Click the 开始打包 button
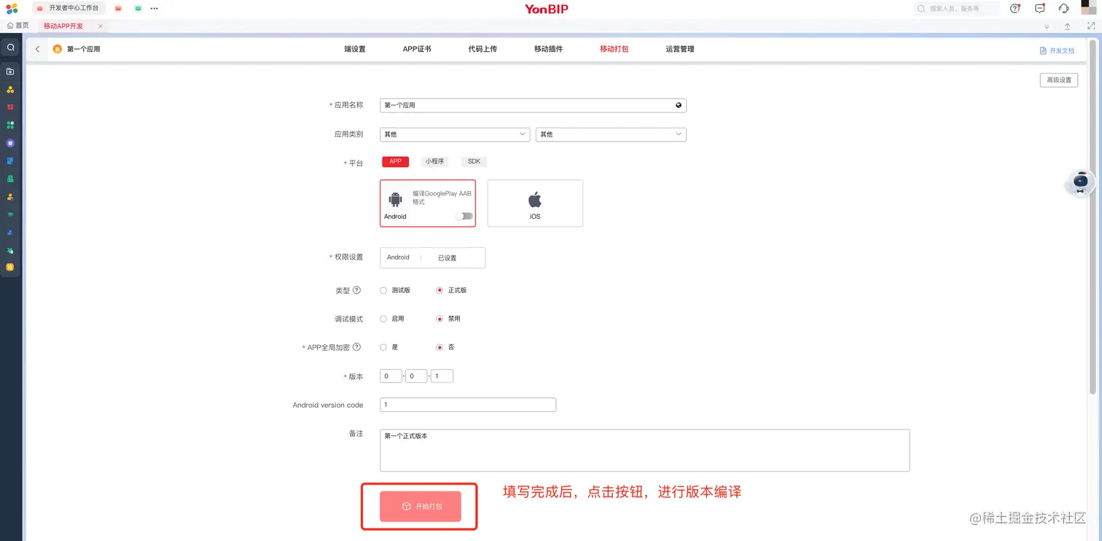 (421, 506)
